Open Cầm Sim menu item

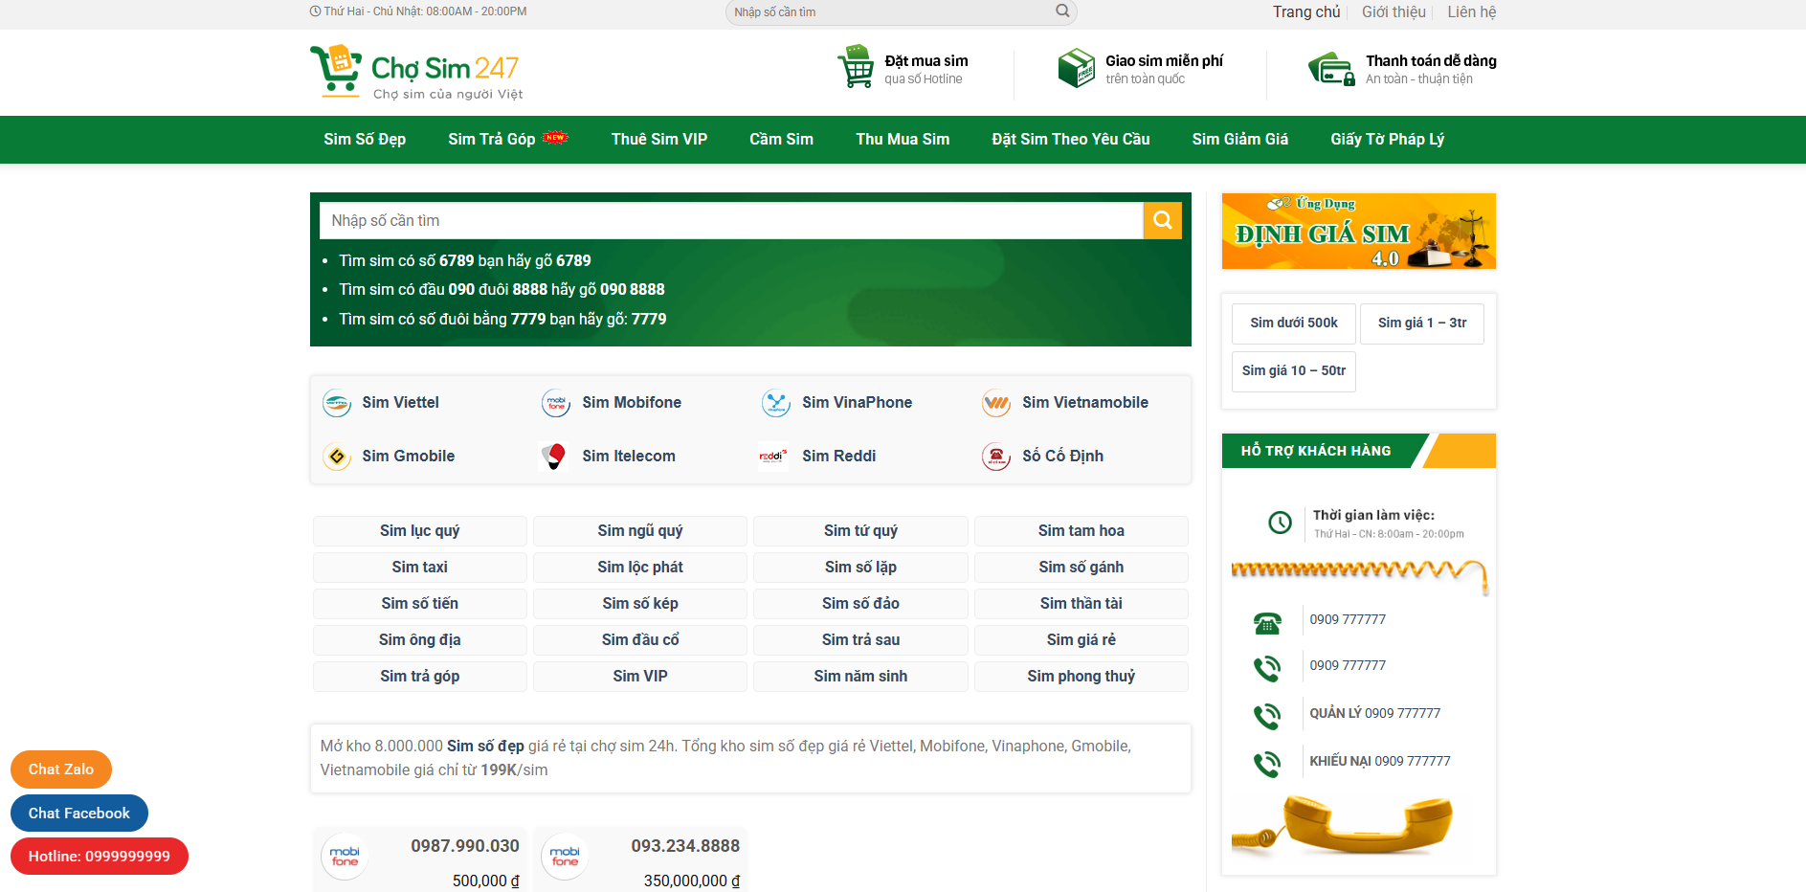point(781,140)
